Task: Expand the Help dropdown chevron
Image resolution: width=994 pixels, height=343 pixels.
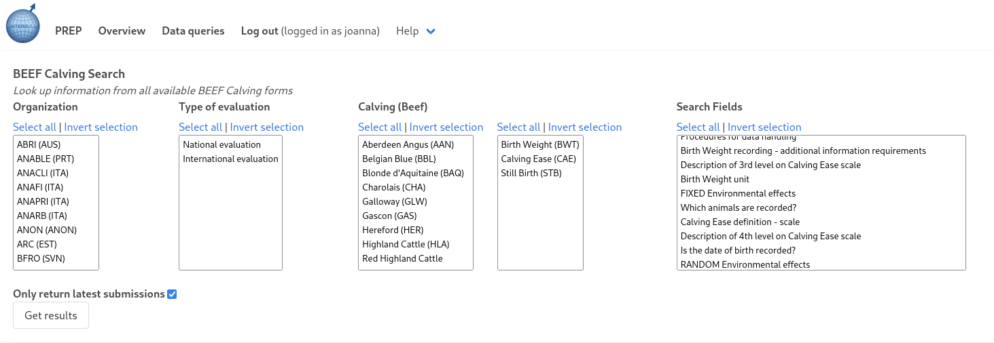Action: (430, 31)
